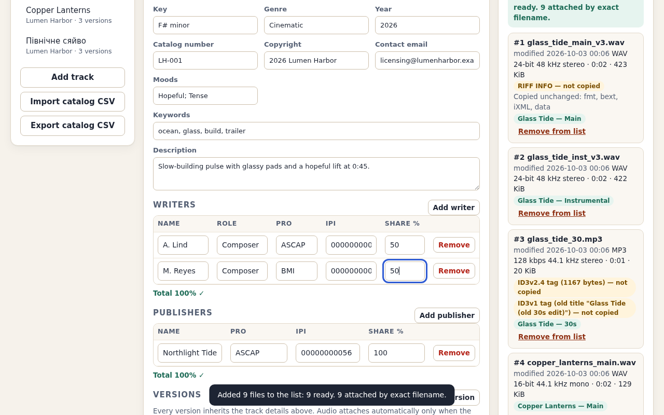Viewport: 664px width, 415px height.
Task: Click Import catalog CSV
Action: tap(73, 102)
